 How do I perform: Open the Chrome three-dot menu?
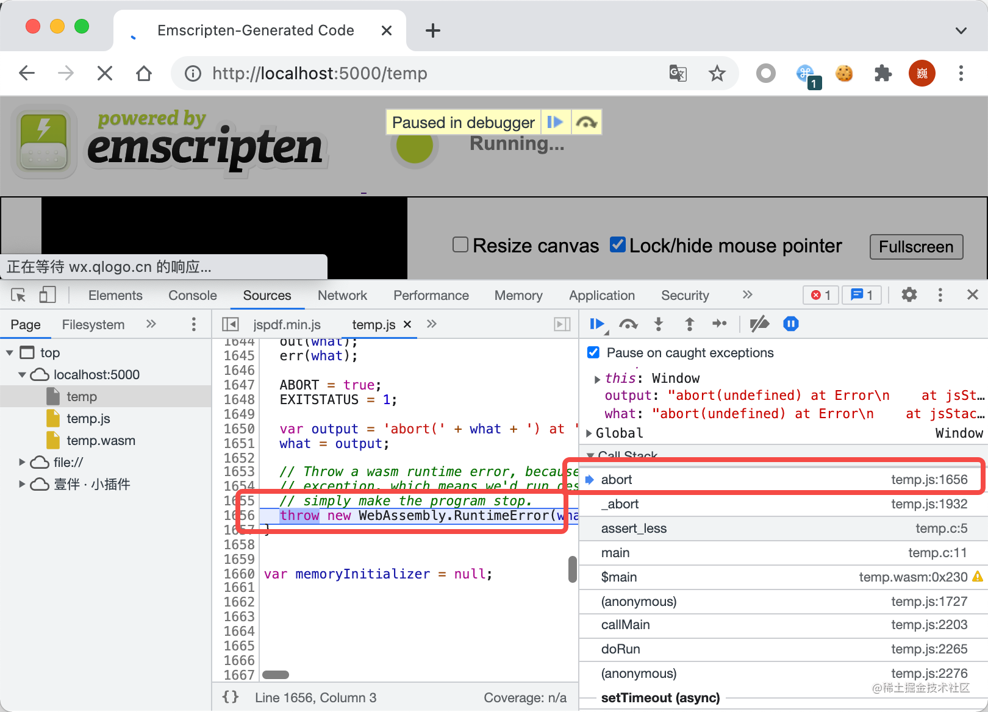coord(961,74)
